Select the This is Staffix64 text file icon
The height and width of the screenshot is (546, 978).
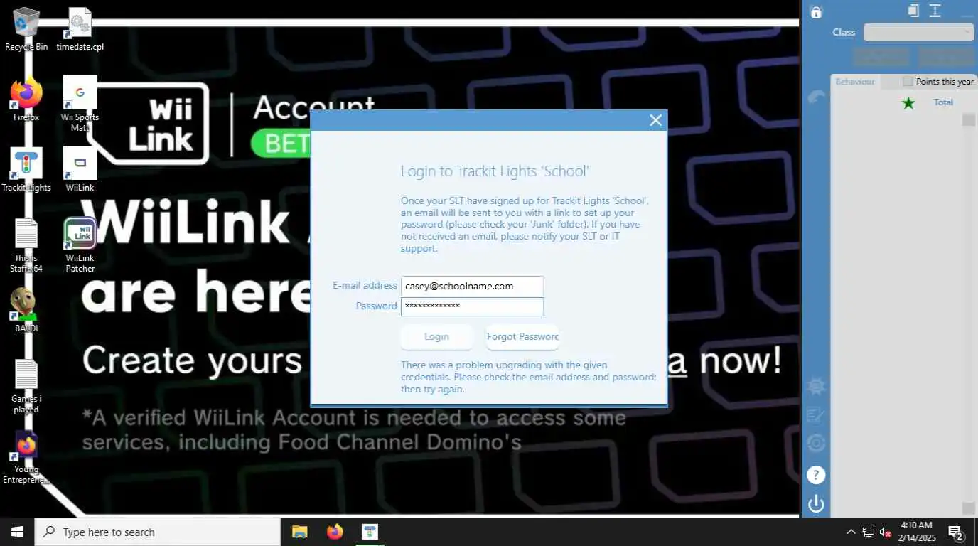[26, 245]
